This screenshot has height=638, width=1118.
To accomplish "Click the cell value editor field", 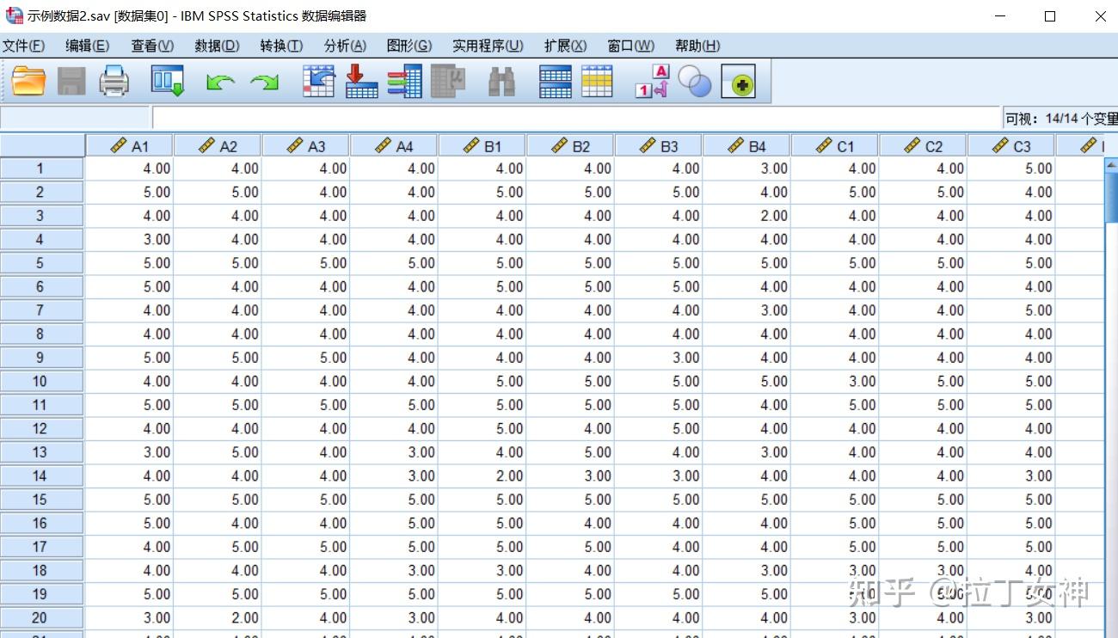I will point(577,118).
